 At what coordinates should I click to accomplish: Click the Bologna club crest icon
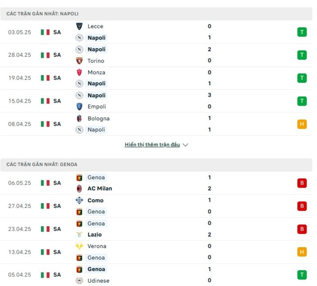pyautogui.click(x=79, y=119)
